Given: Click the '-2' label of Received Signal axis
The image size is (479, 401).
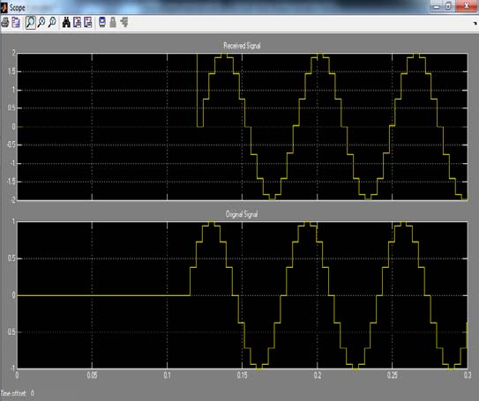Looking at the screenshot, I should tap(12, 200).
